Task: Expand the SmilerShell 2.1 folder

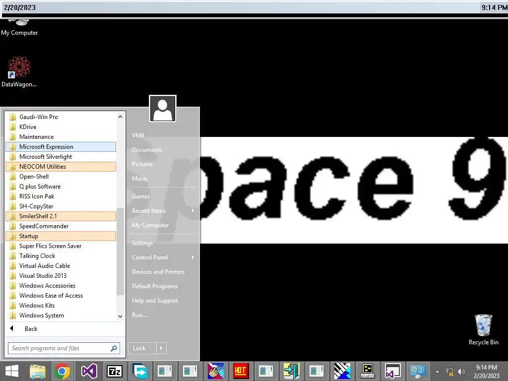Action: (x=61, y=216)
